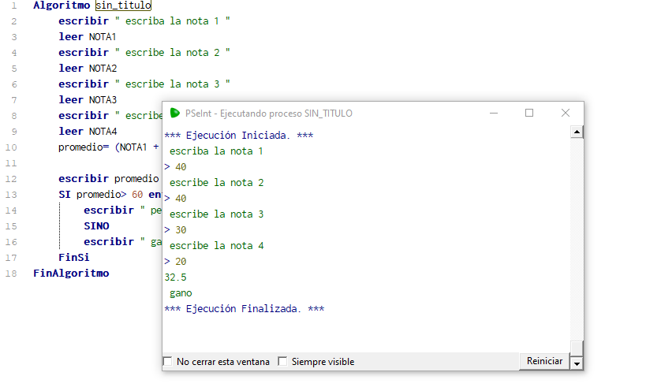Image resolution: width=661 pixels, height=391 pixels.
Task: Click the FinSi keyword on line 17
Action: pyautogui.click(x=73, y=258)
